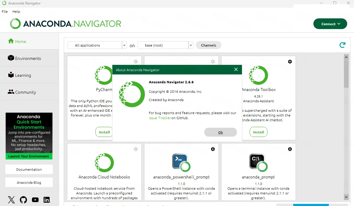Click the title bar Anaconda app icon
Screen dimensions: 354x206
pyautogui.click(x=4, y=3)
